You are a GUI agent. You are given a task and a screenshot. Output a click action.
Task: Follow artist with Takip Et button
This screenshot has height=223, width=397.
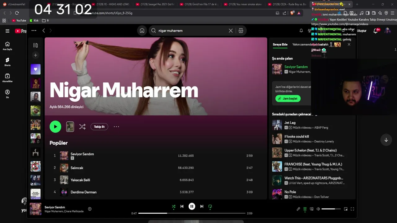tap(99, 127)
